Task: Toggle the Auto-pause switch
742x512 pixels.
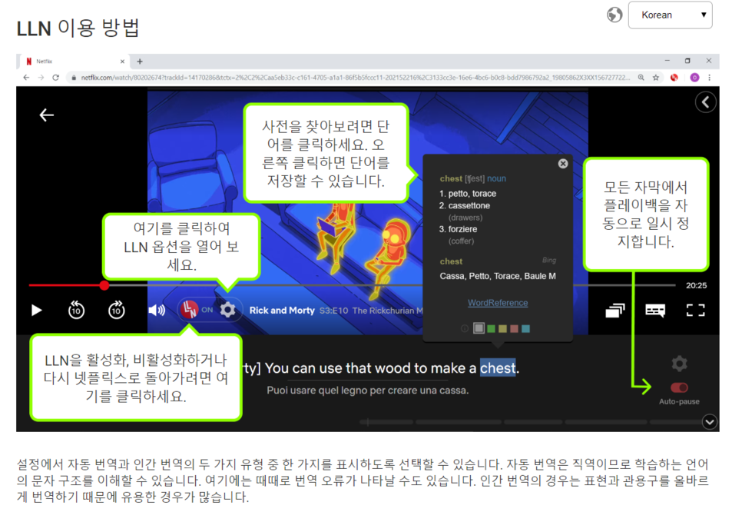Action: tap(679, 388)
